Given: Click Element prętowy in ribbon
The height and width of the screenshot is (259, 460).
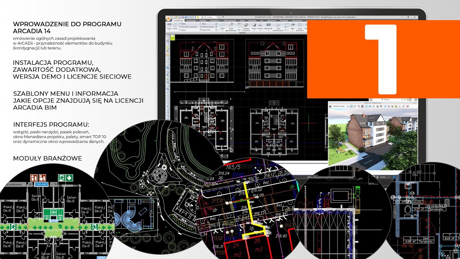Looking at the screenshot, I should (x=207, y=27).
